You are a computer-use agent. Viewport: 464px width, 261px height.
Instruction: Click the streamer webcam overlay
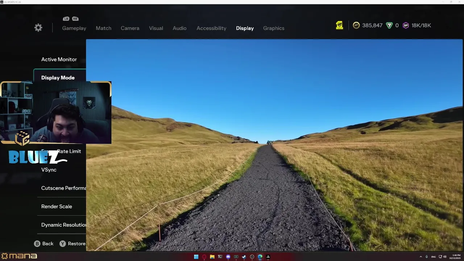click(56, 113)
